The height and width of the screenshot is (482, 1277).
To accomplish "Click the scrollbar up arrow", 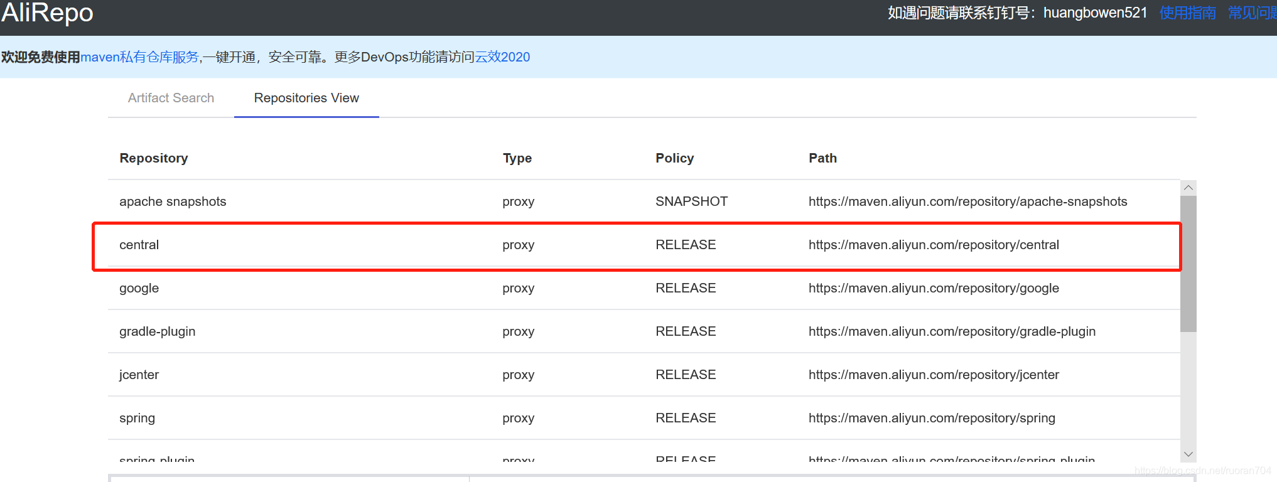I will coord(1188,188).
